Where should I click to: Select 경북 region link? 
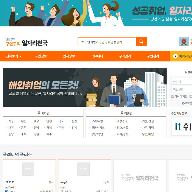click(x=49, y=128)
